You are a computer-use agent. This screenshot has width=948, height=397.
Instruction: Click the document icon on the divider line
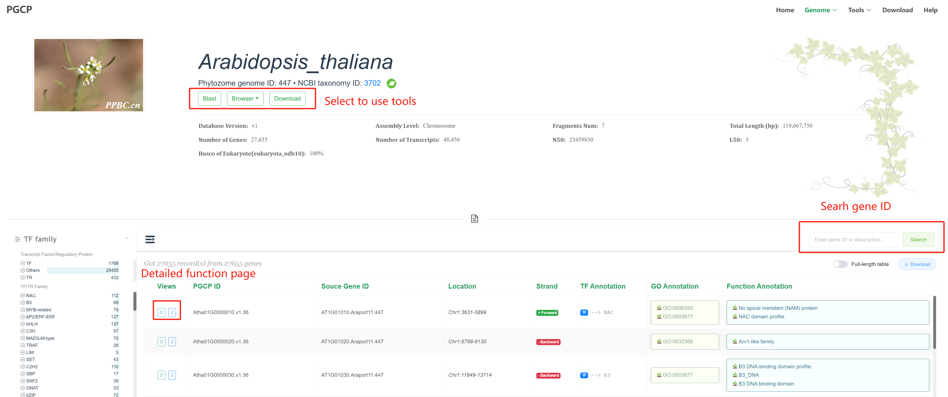pyautogui.click(x=474, y=218)
